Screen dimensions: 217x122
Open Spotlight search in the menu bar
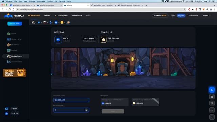(x=210, y=1)
